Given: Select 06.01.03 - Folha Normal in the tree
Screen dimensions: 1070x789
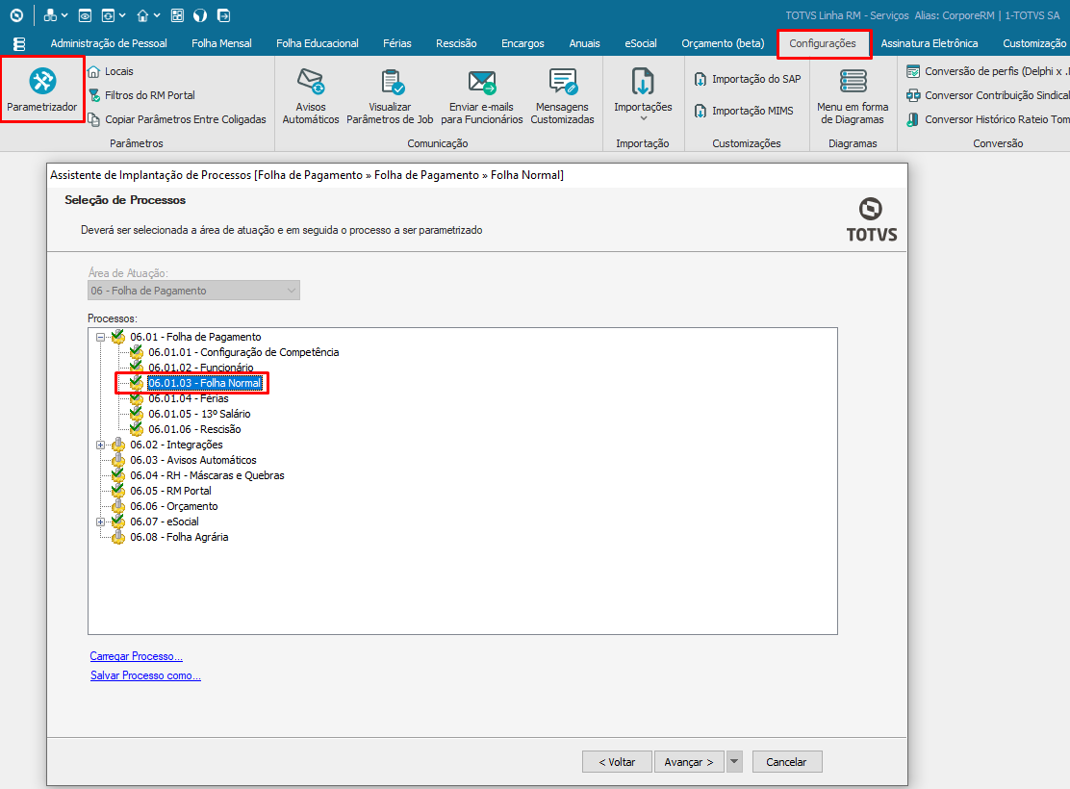Looking at the screenshot, I should 205,383.
